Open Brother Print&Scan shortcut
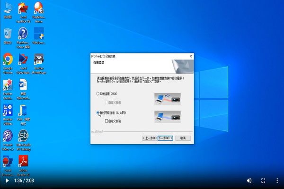The image size is (284, 189). 39,63
